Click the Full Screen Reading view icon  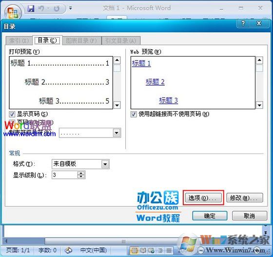coord(143,250)
